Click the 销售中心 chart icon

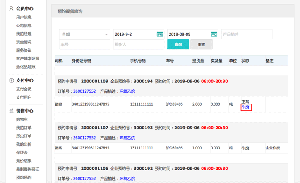[12, 111]
